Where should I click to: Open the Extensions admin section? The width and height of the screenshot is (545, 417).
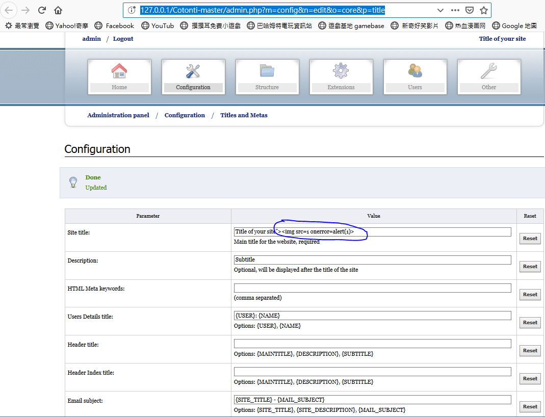point(341,76)
